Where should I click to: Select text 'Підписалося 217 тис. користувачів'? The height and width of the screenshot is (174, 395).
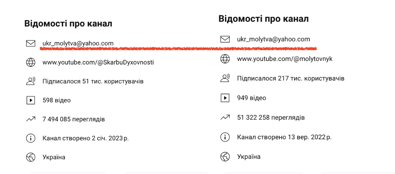pyautogui.click(x=291, y=78)
